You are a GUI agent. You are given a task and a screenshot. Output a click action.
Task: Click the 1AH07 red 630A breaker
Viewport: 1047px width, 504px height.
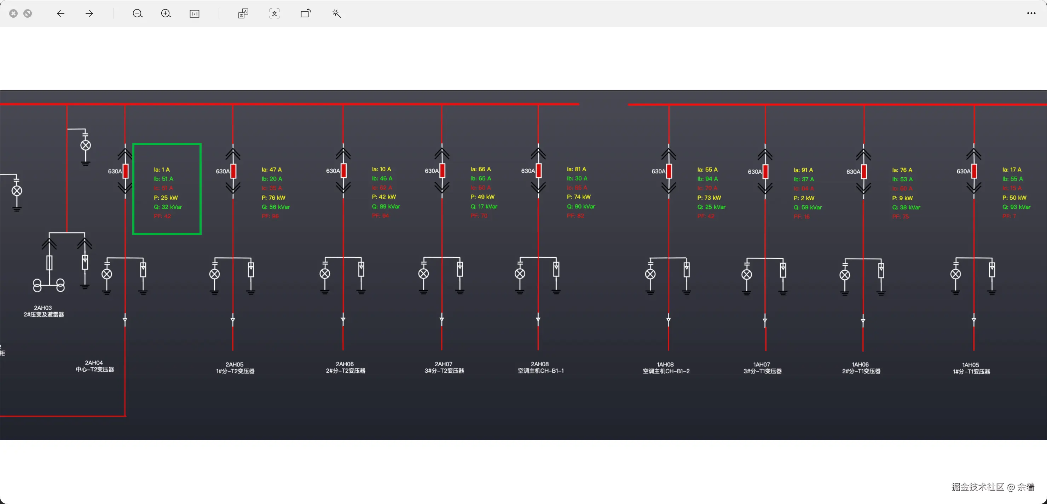765,172
